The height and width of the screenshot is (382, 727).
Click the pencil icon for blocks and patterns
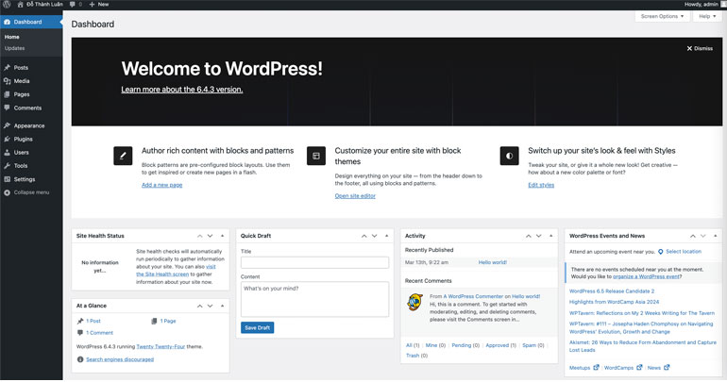(x=123, y=156)
